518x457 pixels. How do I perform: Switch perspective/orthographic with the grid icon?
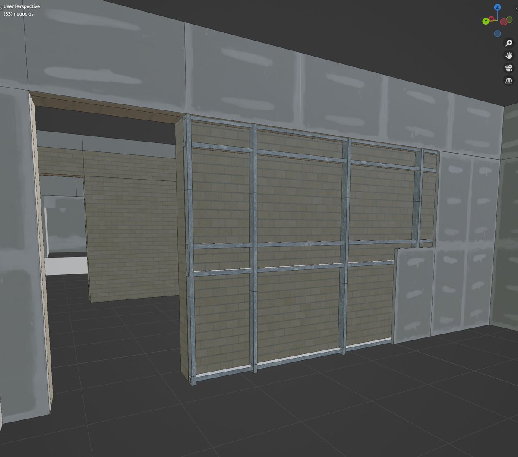click(509, 80)
